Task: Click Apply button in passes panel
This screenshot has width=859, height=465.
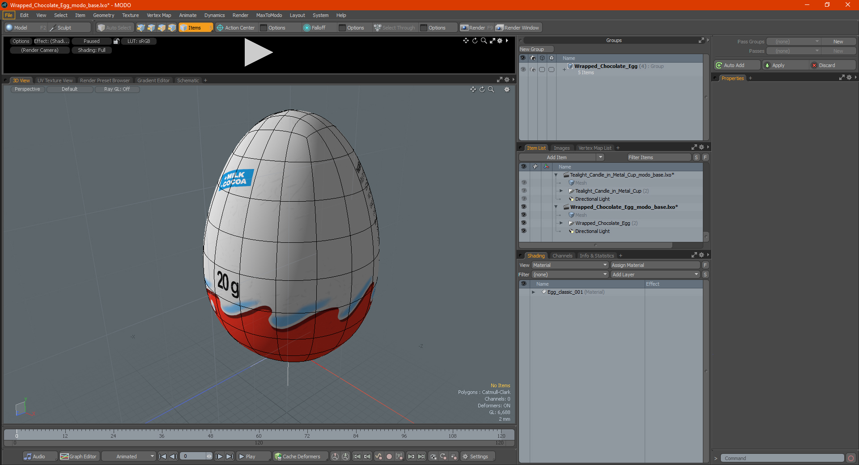Action: (785, 65)
